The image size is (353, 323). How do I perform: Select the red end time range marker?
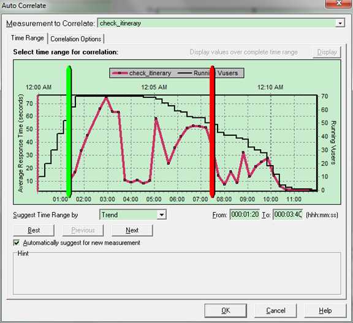tap(212, 132)
